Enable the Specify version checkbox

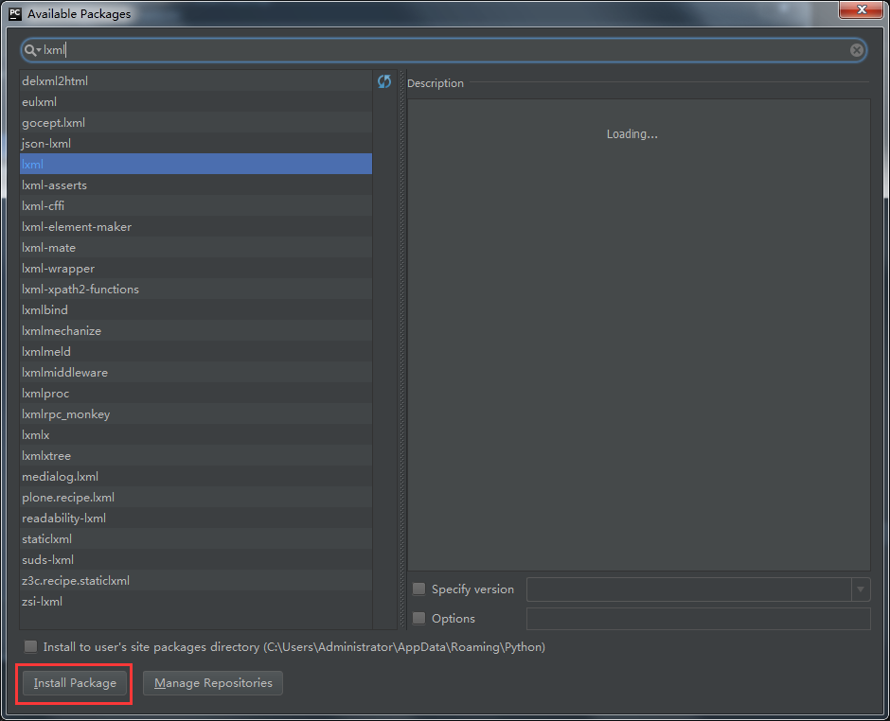(419, 589)
